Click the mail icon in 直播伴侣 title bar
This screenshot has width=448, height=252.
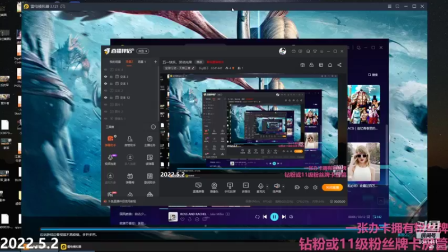293,51
